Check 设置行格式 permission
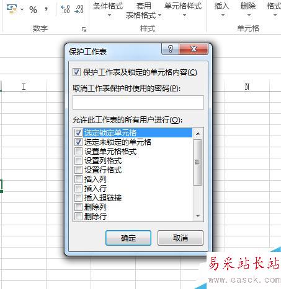The height and width of the screenshot is (289, 281). point(78,170)
